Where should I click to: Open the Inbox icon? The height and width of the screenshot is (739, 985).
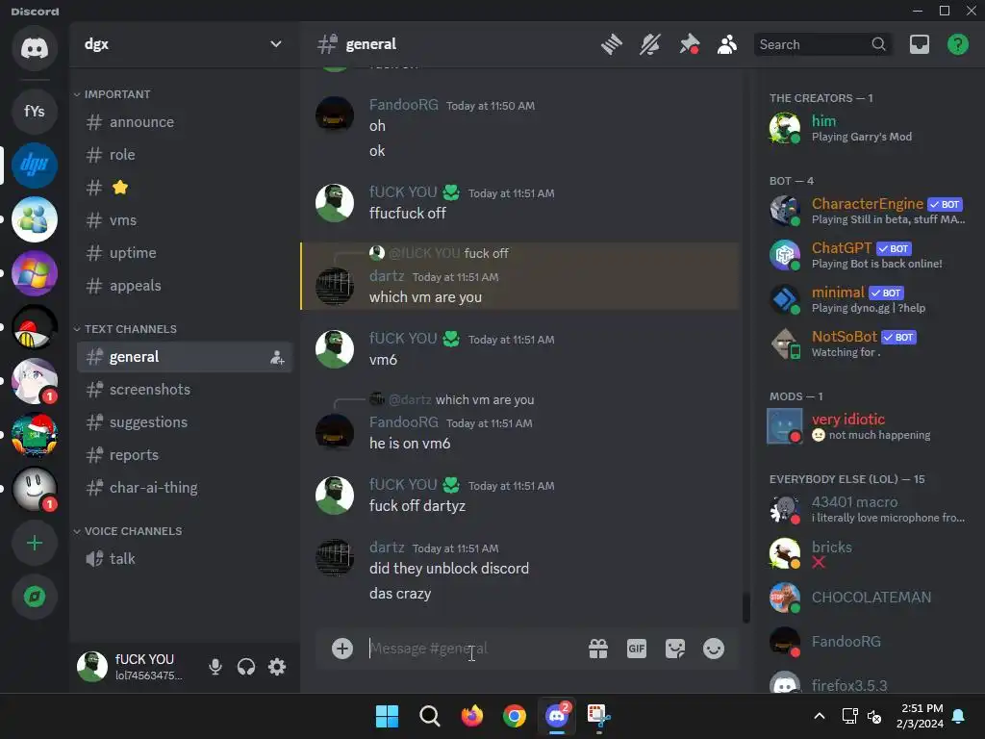[920, 44]
